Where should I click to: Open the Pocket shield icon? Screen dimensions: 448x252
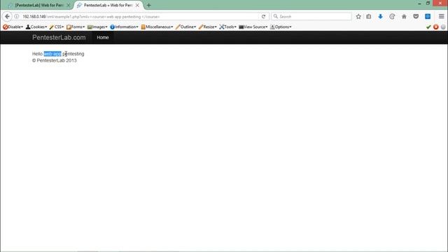(x=416, y=17)
